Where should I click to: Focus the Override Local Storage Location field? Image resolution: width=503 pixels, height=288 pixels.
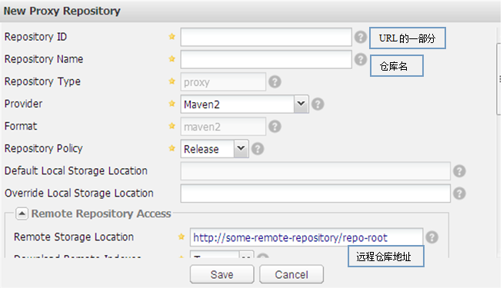coord(315,194)
